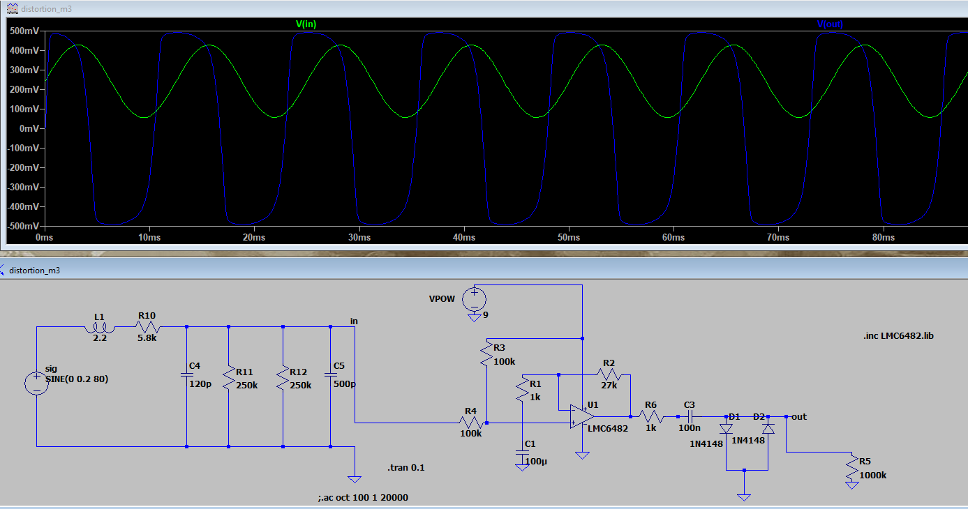The width and height of the screenshot is (968, 509).
Task: Select the C4 capacitor symbol
Action: (187, 374)
